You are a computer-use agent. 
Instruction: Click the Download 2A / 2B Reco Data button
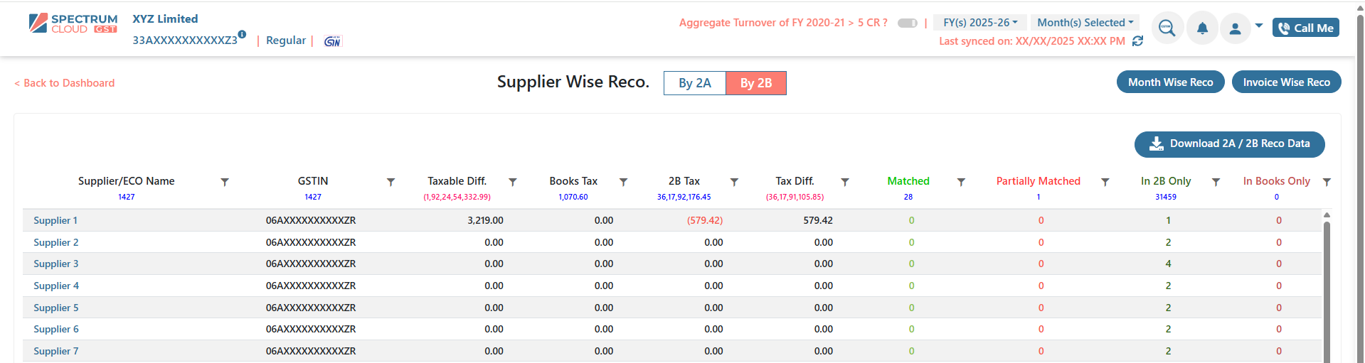pyautogui.click(x=1229, y=143)
